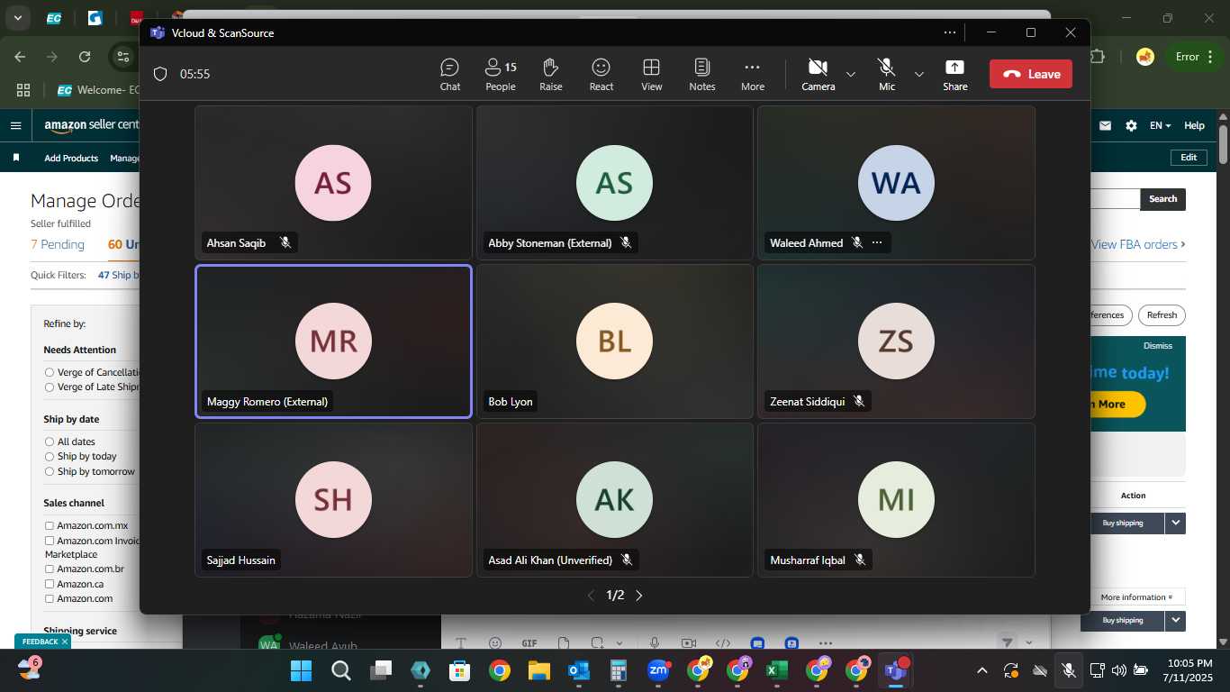Viewport: 1230px width, 692px height.
Task: Open Zoom from the taskbar
Action: (658, 670)
